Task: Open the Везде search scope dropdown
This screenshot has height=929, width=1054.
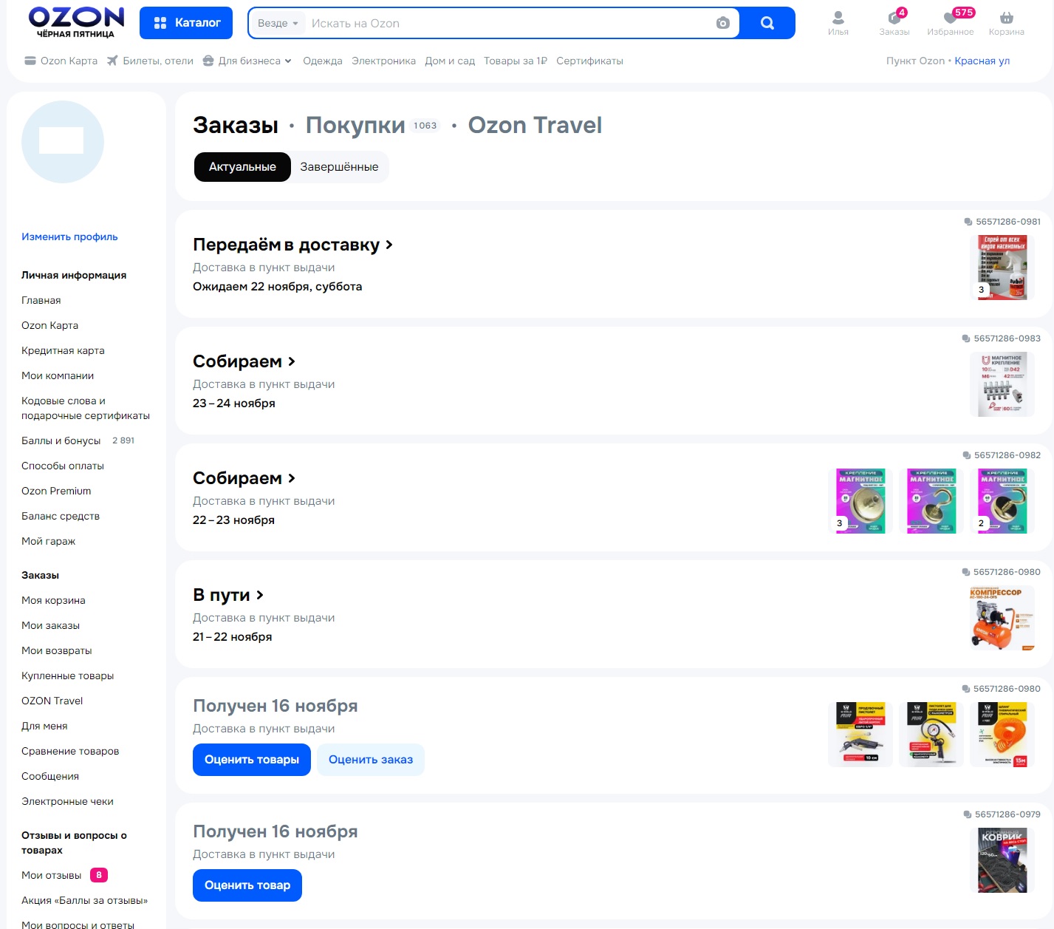Action: 278,23
